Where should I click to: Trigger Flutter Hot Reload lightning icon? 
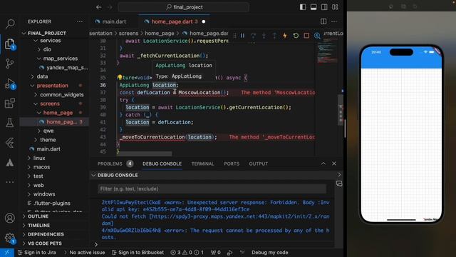click(285, 36)
